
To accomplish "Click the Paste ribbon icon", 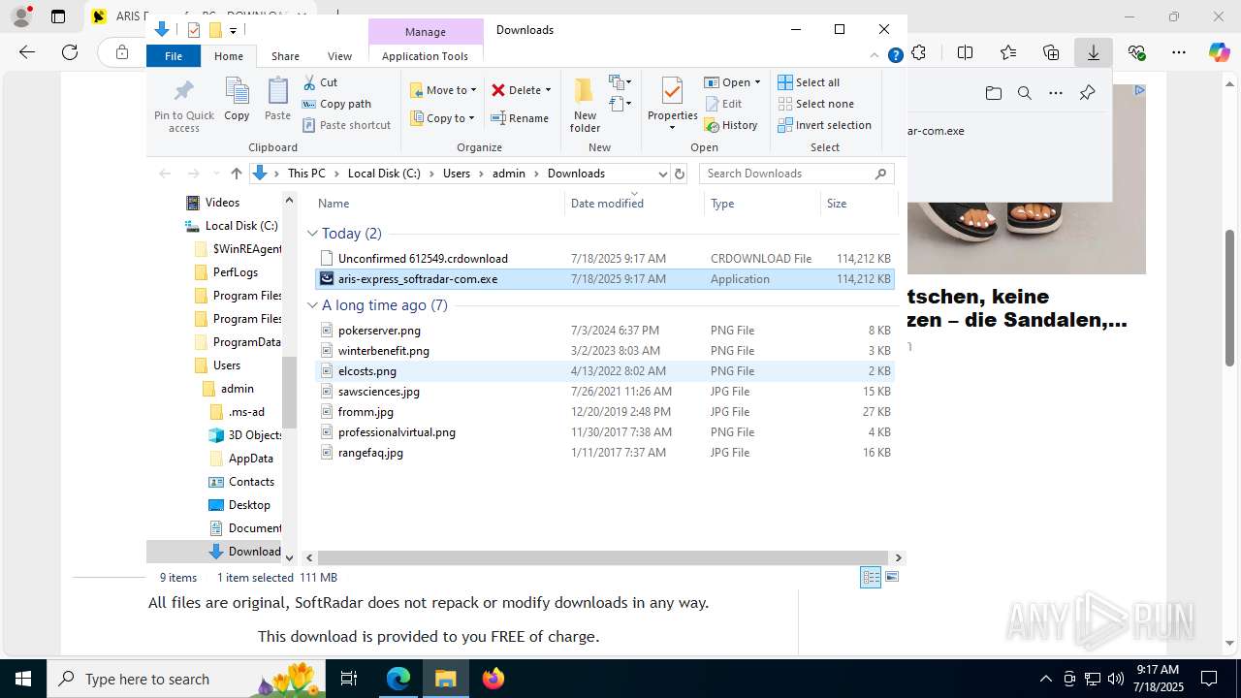I will pos(277,100).
